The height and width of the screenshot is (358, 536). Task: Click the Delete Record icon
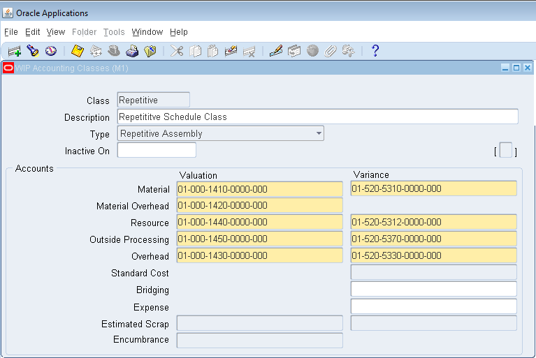coord(249,52)
